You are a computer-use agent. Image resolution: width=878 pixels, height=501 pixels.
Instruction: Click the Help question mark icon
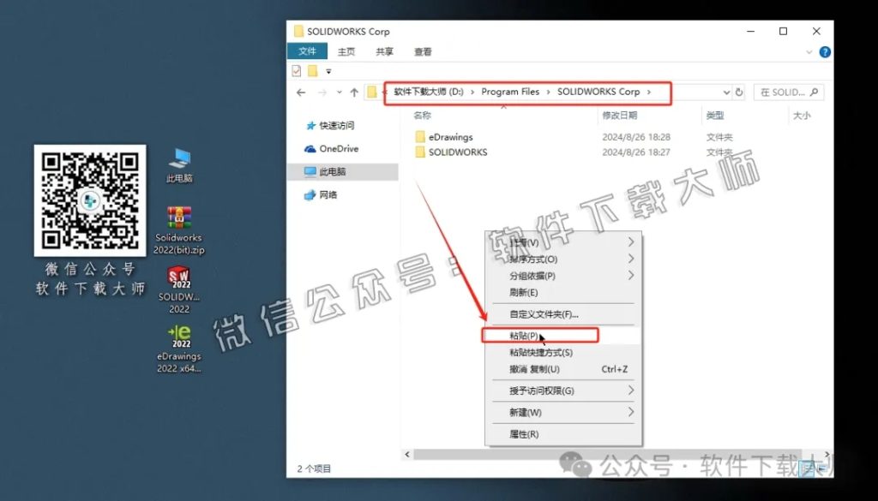[x=824, y=51]
